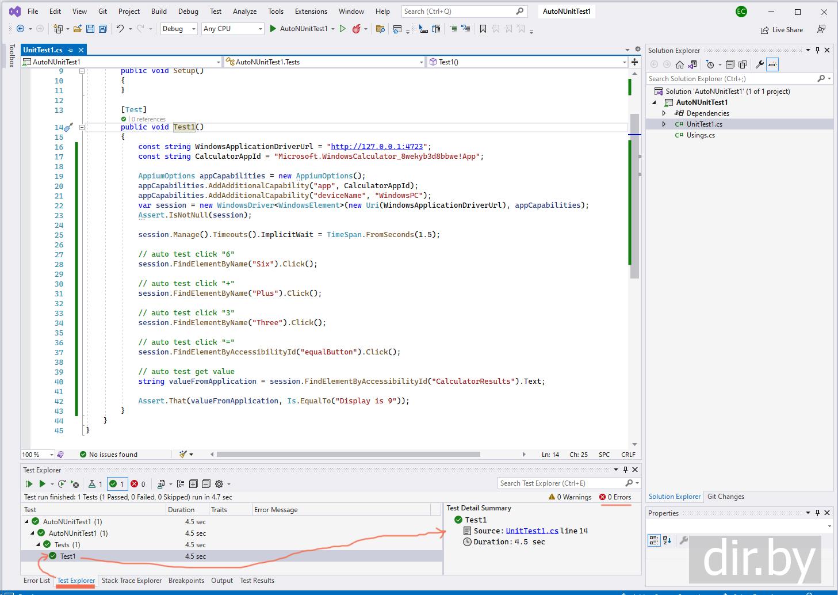Open Test Explorer settings gear
The width and height of the screenshot is (838, 595).
click(x=219, y=484)
